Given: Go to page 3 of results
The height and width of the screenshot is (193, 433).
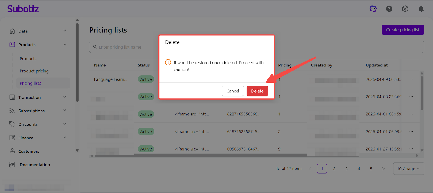Looking at the screenshot, I should [346, 169].
